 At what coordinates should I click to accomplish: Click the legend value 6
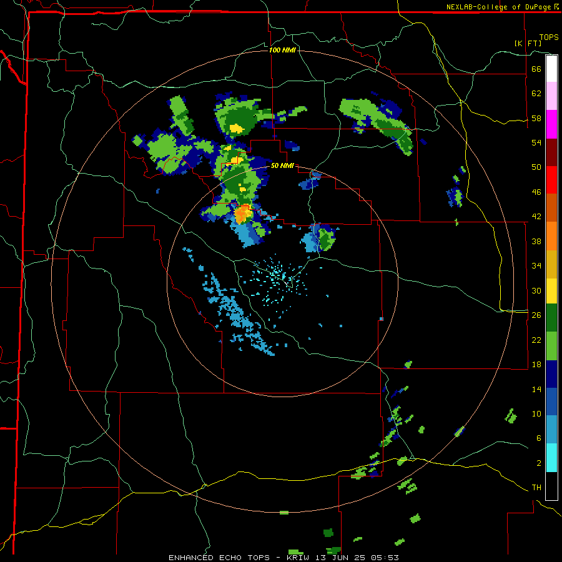pyautogui.click(x=538, y=438)
